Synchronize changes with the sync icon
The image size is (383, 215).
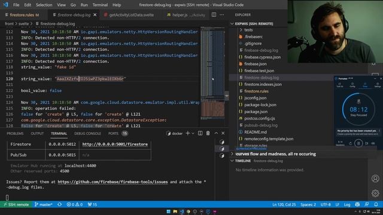[60, 204]
